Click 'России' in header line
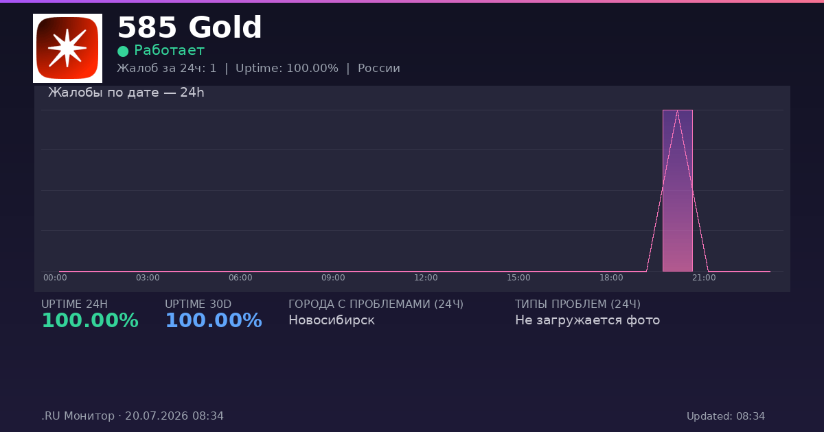 [x=379, y=69]
